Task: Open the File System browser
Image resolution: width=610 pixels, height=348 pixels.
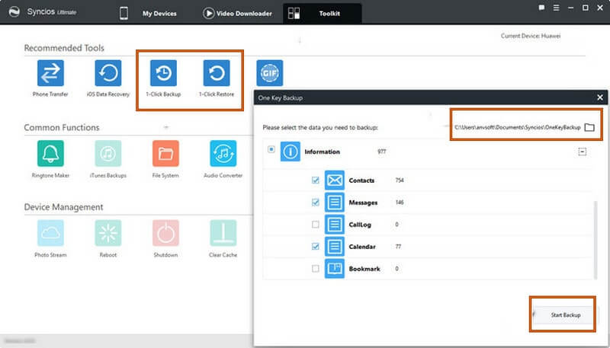Action: pyautogui.click(x=165, y=153)
